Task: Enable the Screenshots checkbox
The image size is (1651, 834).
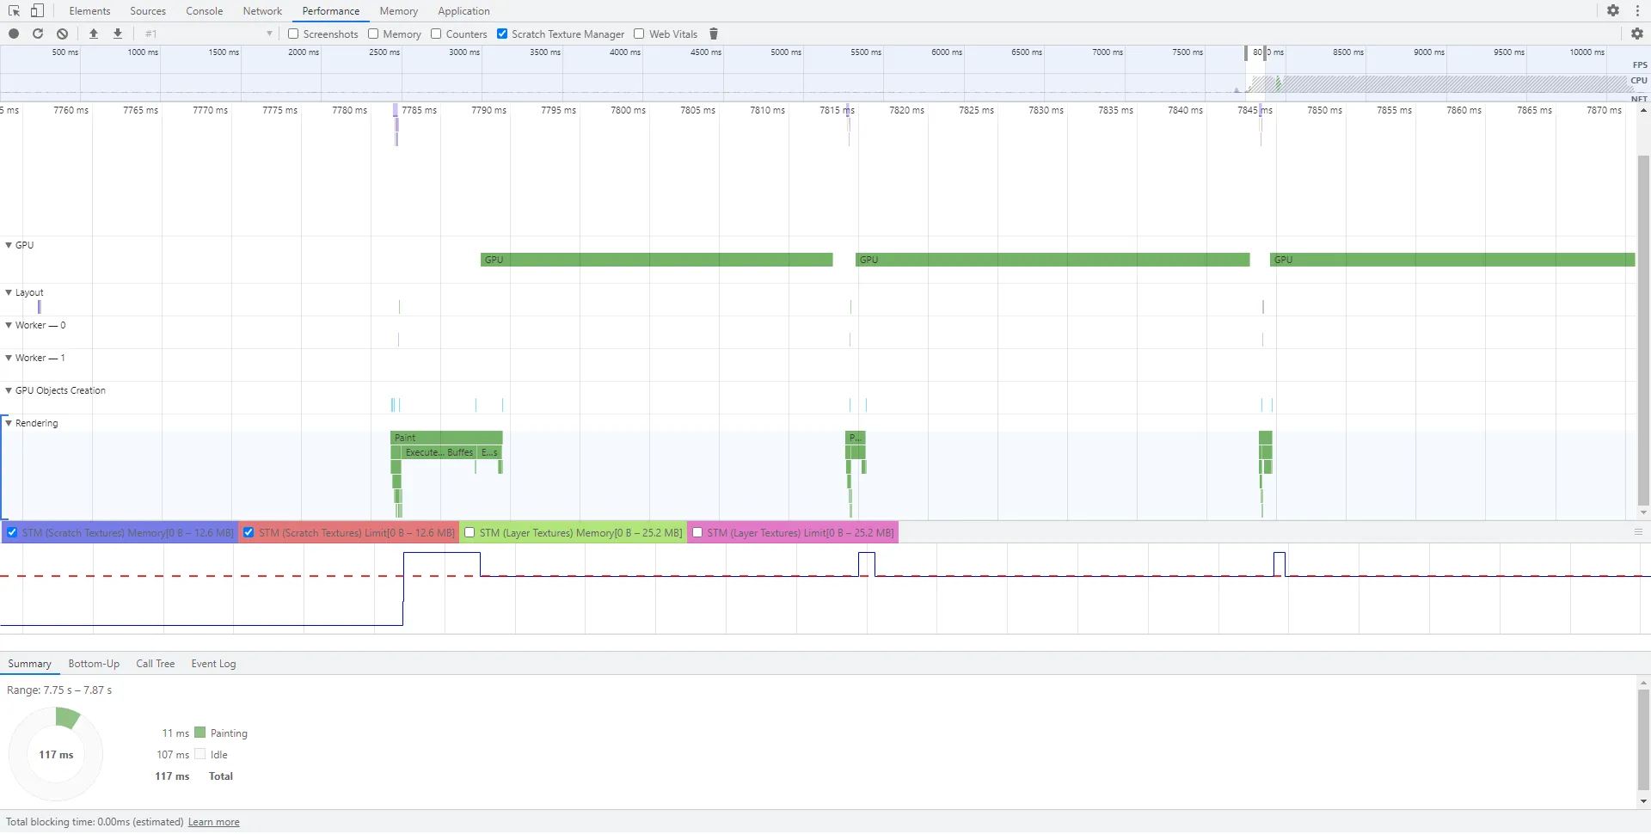Action: click(293, 34)
